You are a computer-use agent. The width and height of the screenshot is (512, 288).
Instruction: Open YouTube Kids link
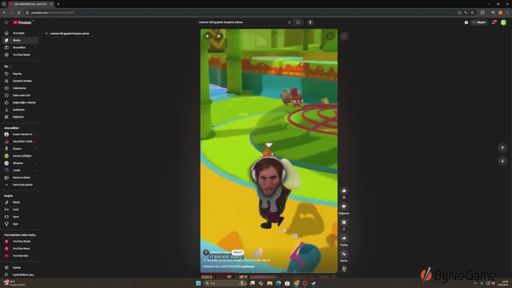(20, 256)
